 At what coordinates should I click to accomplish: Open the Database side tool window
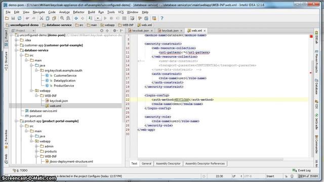click(316, 86)
